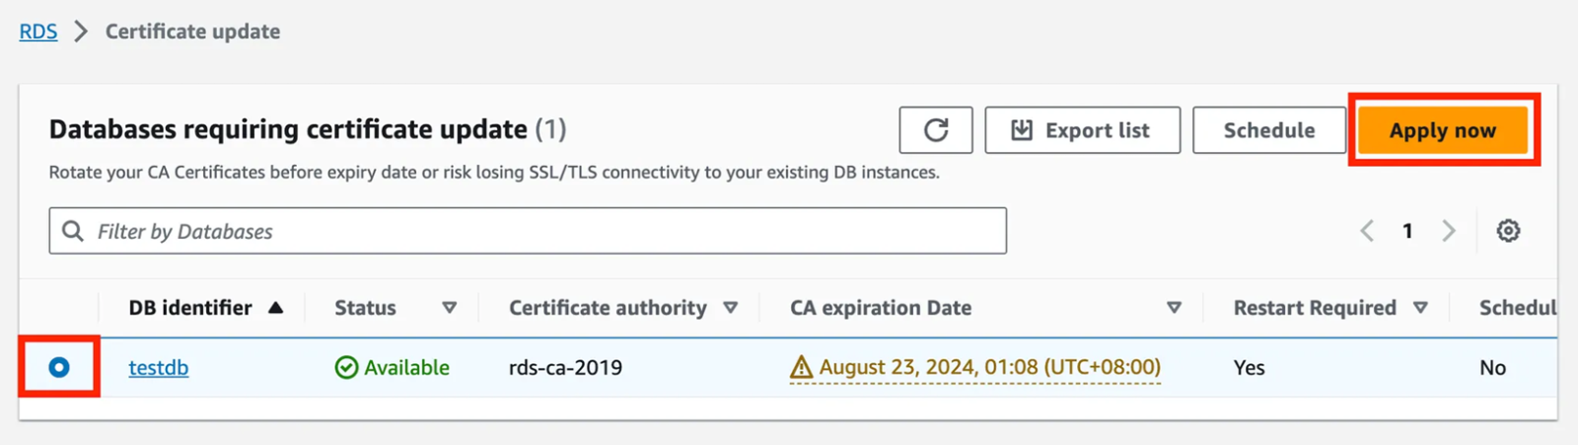Sort by DB identifier column arrow
This screenshot has width=1578, height=445.
click(276, 308)
